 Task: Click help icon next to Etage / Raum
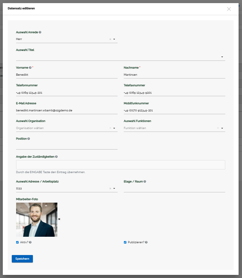145,182
